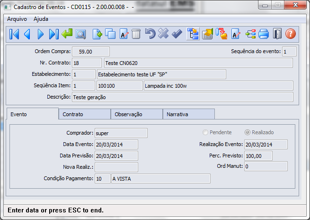The width and height of the screenshot is (310, 220).
Task: Click the gray X cancel icon
Action: click(x=163, y=34)
